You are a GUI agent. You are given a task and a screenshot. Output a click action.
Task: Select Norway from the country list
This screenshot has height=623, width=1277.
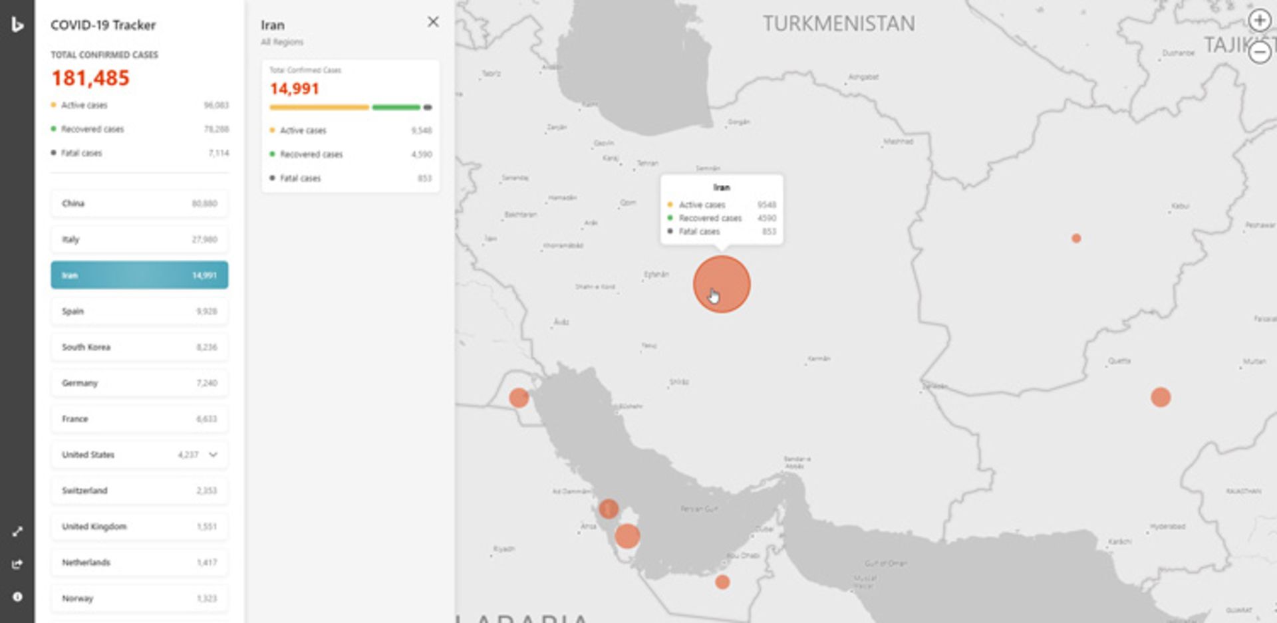point(139,598)
